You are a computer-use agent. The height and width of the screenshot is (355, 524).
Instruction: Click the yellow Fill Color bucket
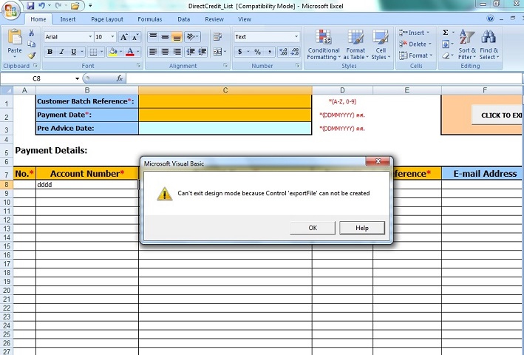[112, 52]
